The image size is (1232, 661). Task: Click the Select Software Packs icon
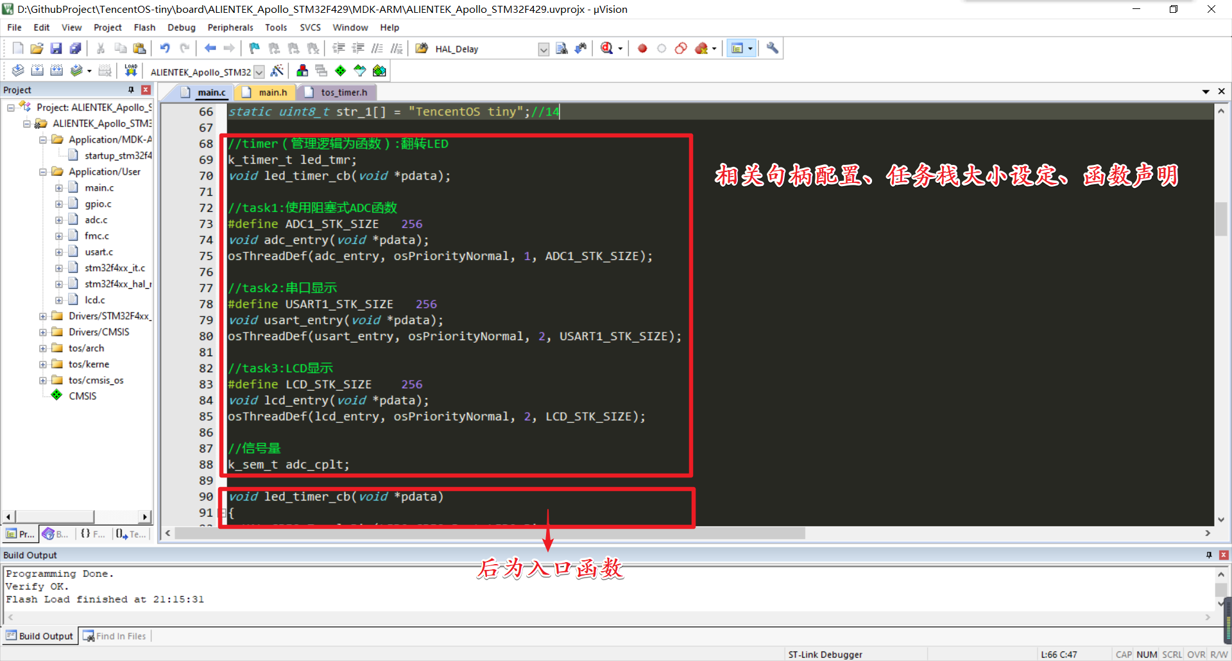coord(360,71)
